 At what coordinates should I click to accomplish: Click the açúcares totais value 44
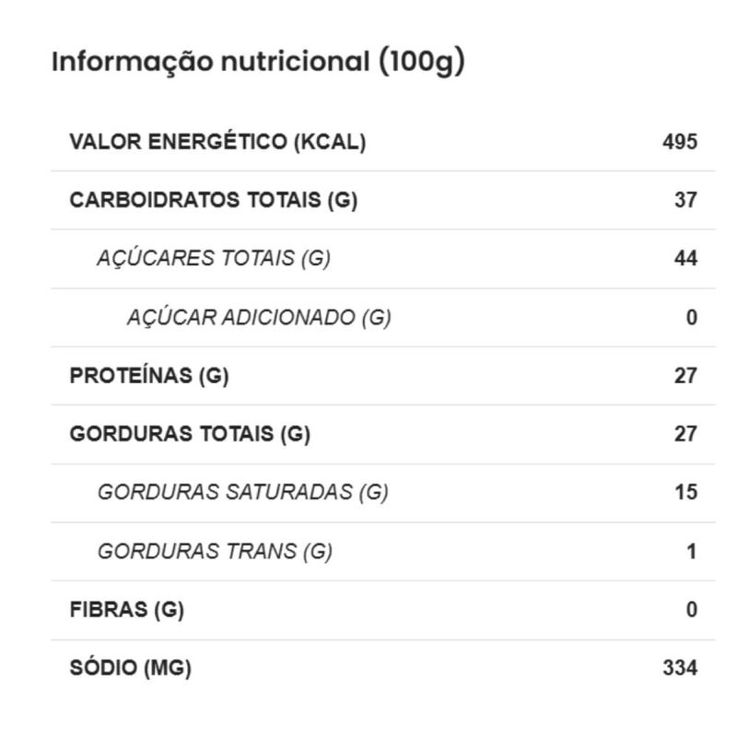pos(685,259)
